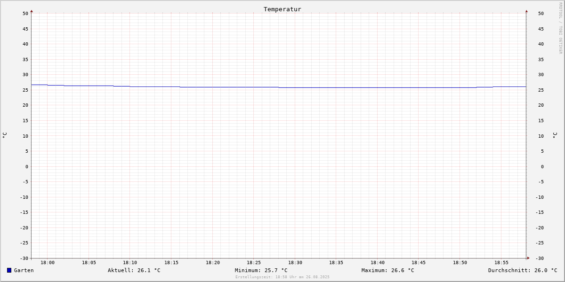Screen dimensions: 565x282
Task: Click the 50 label on left axis
Action: [x=25, y=13]
